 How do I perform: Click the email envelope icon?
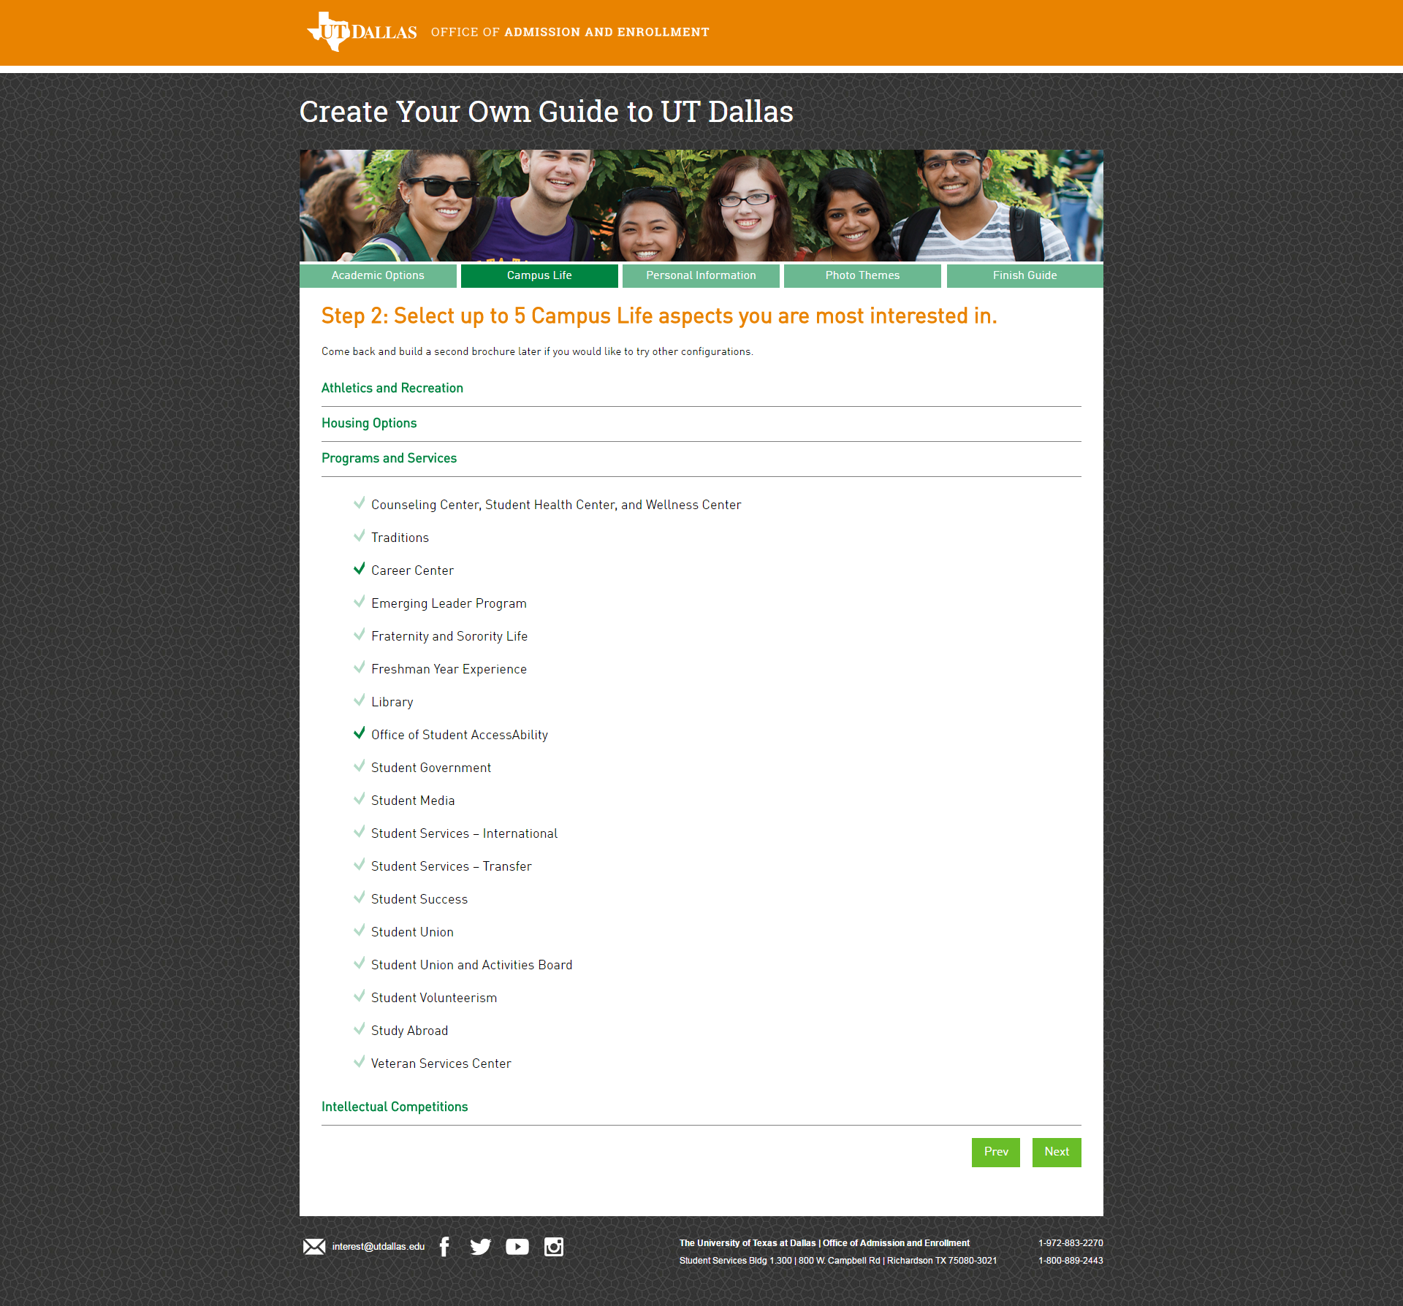click(x=314, y=1247)
